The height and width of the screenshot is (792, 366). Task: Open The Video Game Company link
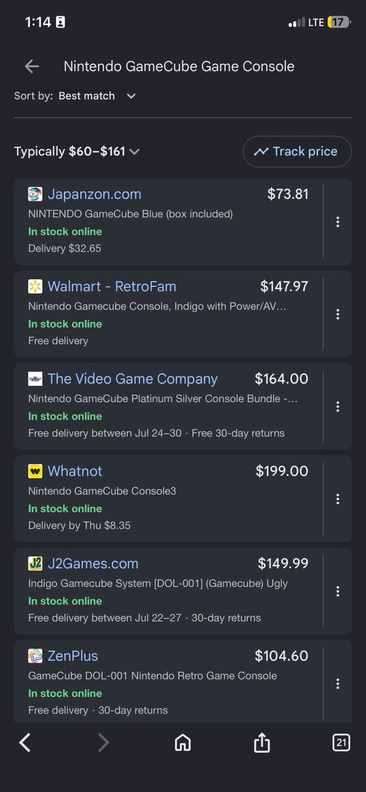132,379
